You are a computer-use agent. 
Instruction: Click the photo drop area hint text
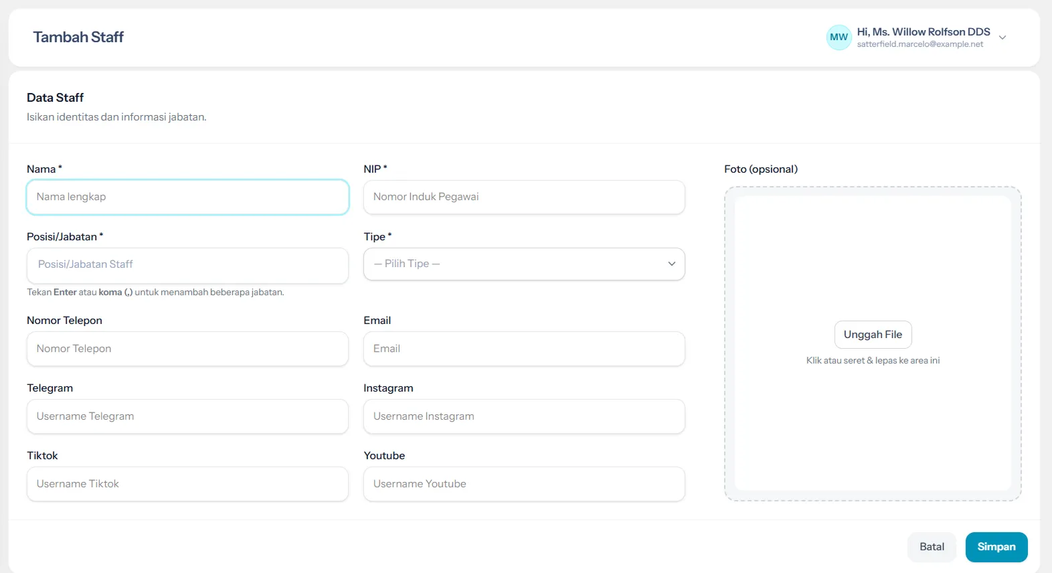point(873,360)
